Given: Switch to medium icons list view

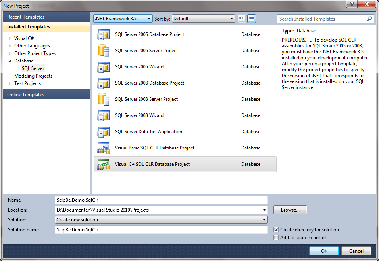Looking at the screenshot, I should click(252, 19).
